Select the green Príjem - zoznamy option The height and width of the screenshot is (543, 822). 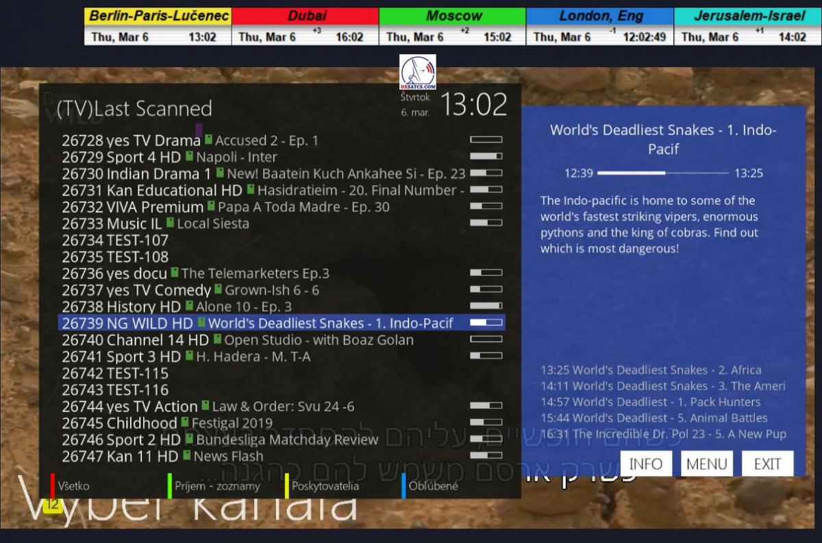click(x=216, y=486)
